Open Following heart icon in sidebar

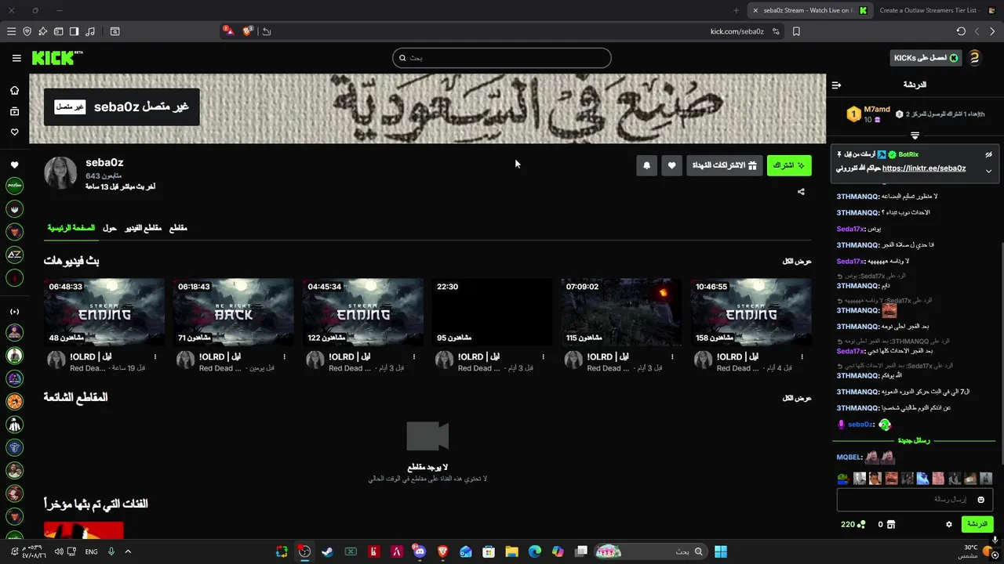(14, 132)
